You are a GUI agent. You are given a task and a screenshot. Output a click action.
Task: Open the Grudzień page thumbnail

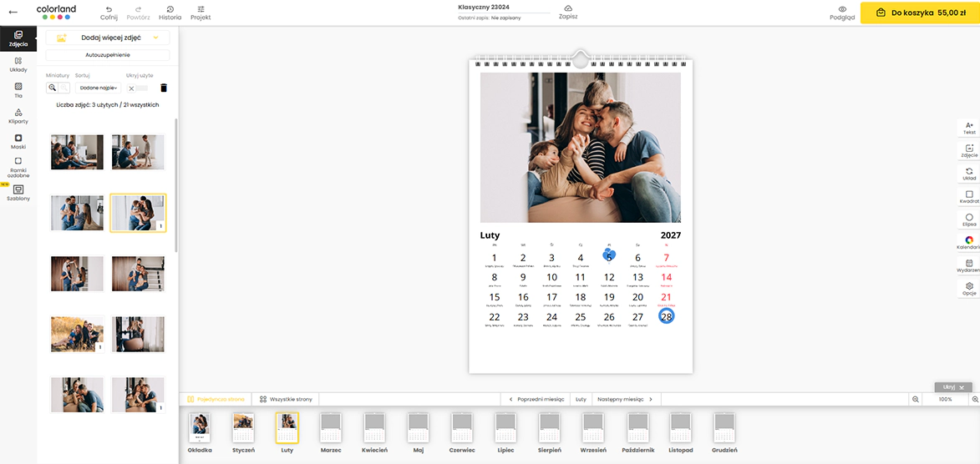(724, 428)
